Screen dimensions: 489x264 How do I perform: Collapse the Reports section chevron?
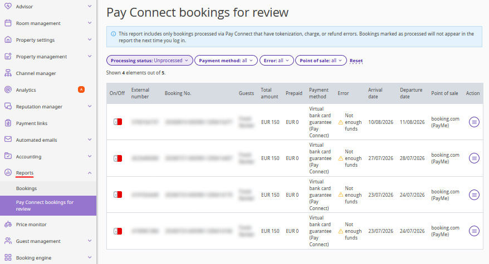coord(90,173)
